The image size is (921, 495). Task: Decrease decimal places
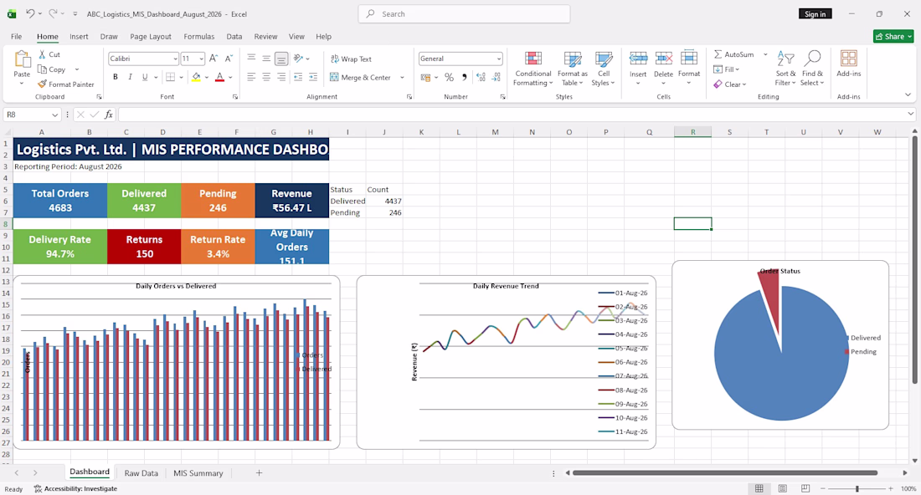497,77
